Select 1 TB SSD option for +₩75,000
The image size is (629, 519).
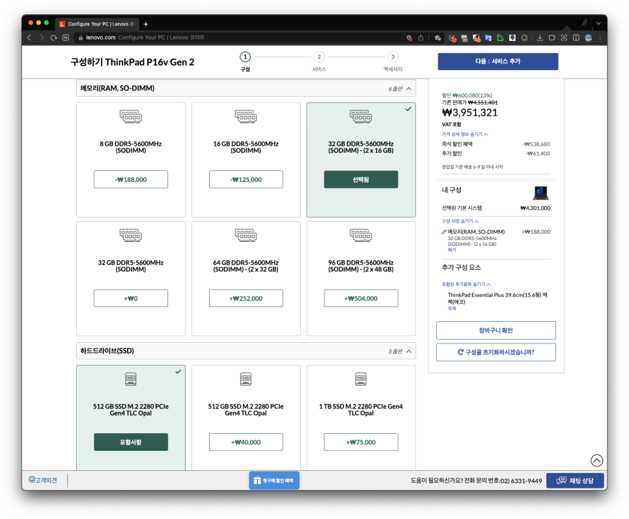click(361, 442)
